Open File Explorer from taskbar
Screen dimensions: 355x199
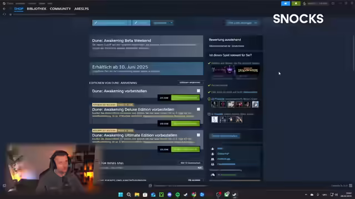click(x=137, y=195)
